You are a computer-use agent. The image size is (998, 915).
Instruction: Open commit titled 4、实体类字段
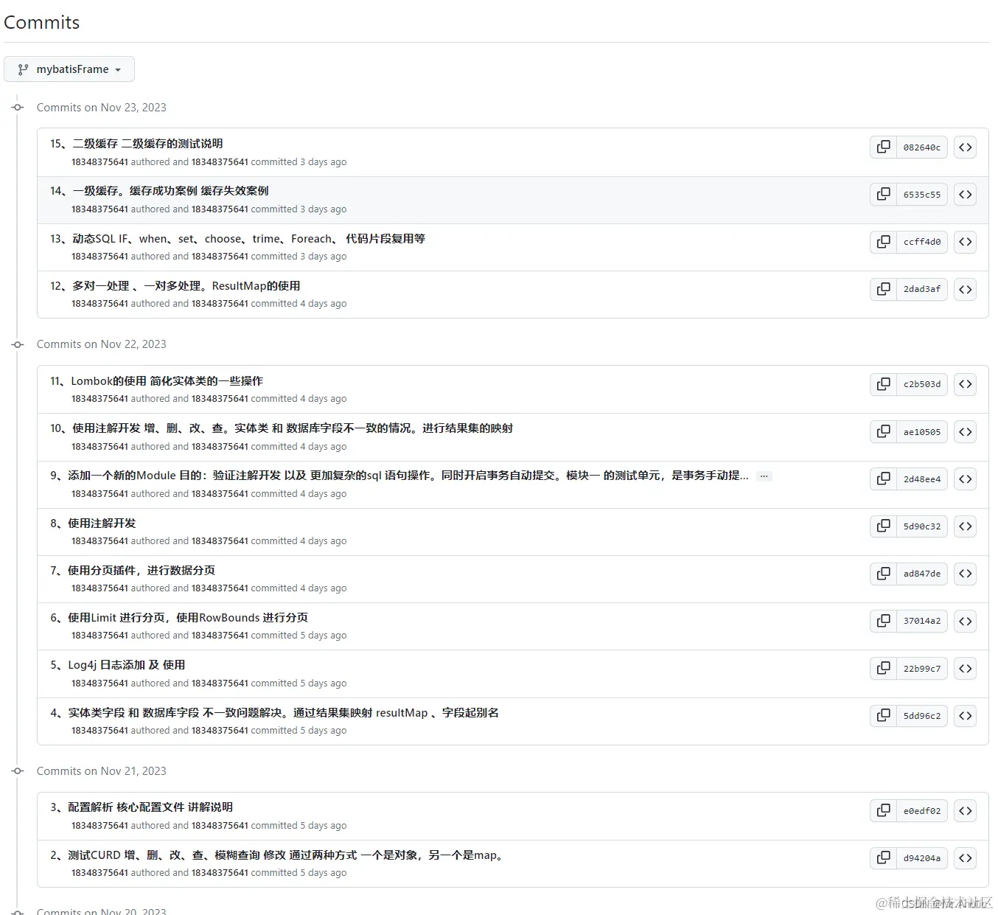point(275,713)
